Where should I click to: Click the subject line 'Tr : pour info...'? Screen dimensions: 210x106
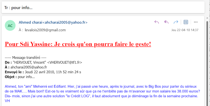click(18, 7)
